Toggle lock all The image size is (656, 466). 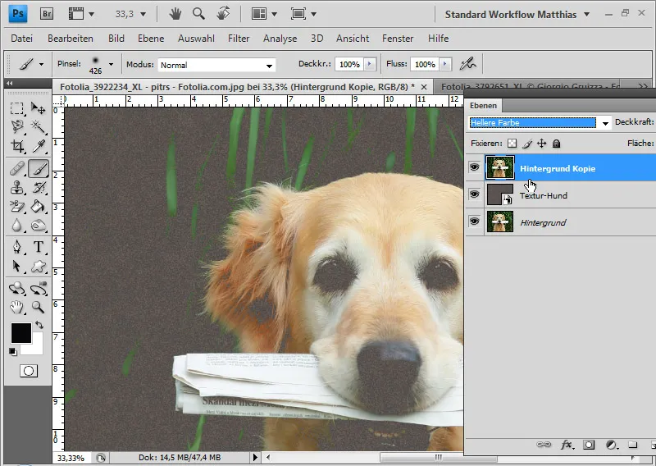(x=556, y=144)
